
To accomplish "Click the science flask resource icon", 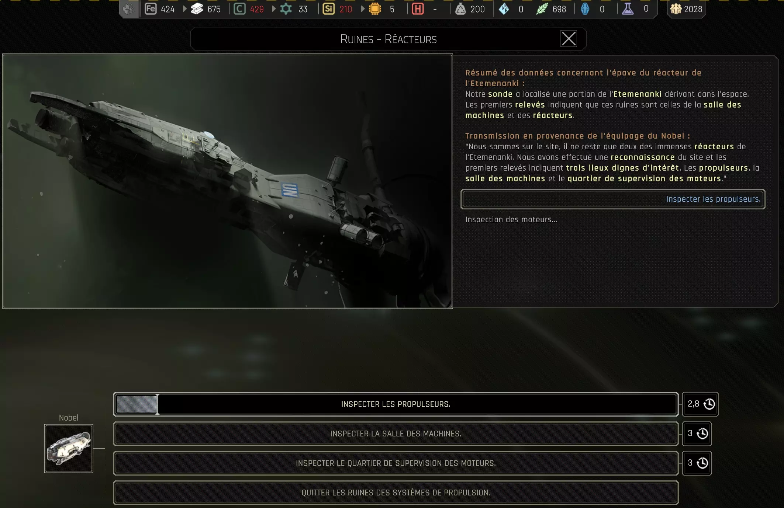I will (628, 9).
